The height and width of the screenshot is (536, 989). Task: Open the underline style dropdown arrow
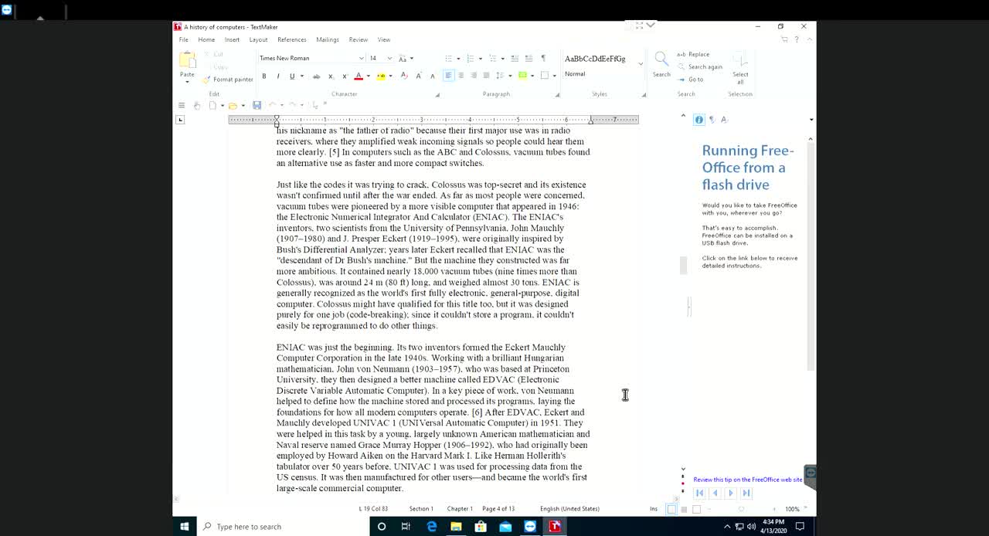(x=301, y=76)
